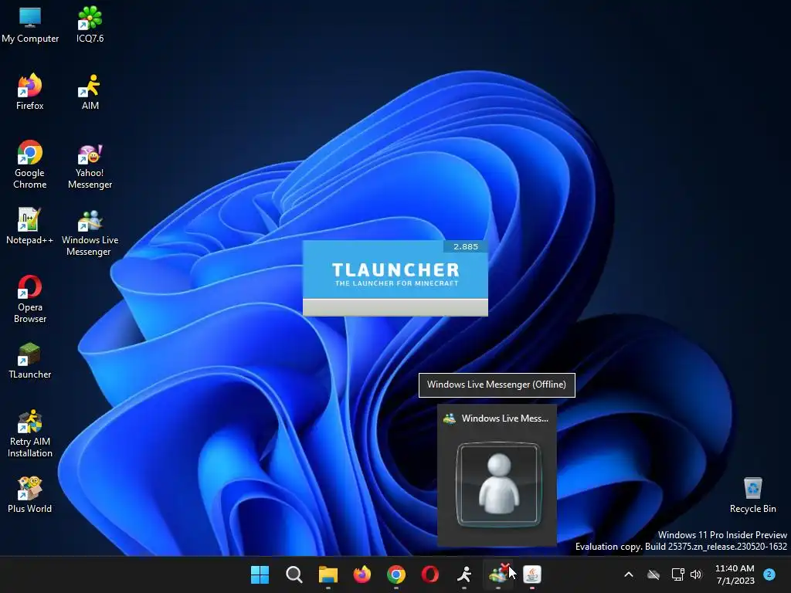Open network status tray icon
791x593 pixels.
pos(677,574)
